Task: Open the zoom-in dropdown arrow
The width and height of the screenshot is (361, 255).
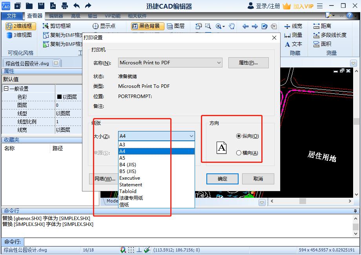Action: tap(224, 26)
